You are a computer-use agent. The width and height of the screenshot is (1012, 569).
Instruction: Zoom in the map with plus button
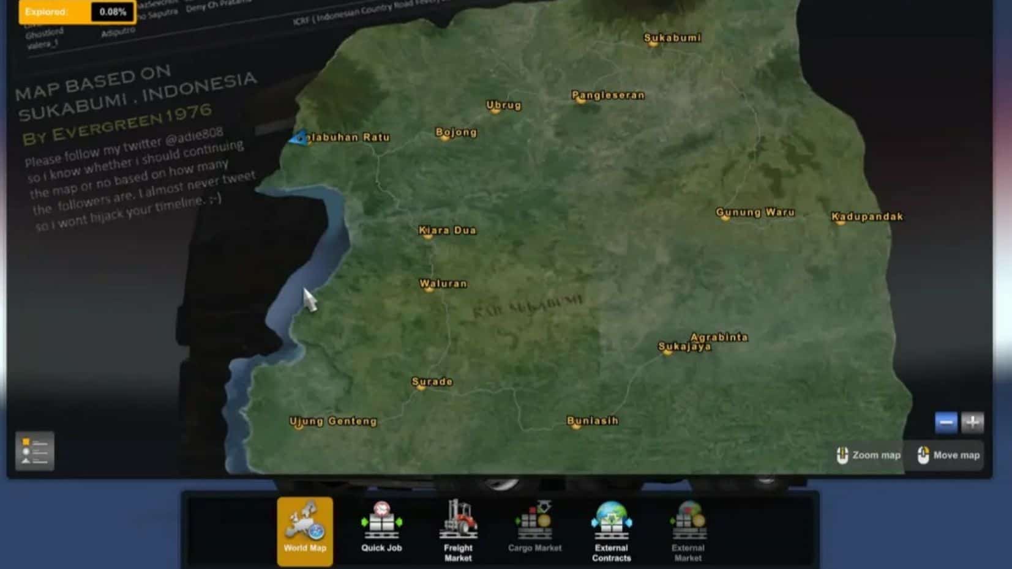pos(972,422)
